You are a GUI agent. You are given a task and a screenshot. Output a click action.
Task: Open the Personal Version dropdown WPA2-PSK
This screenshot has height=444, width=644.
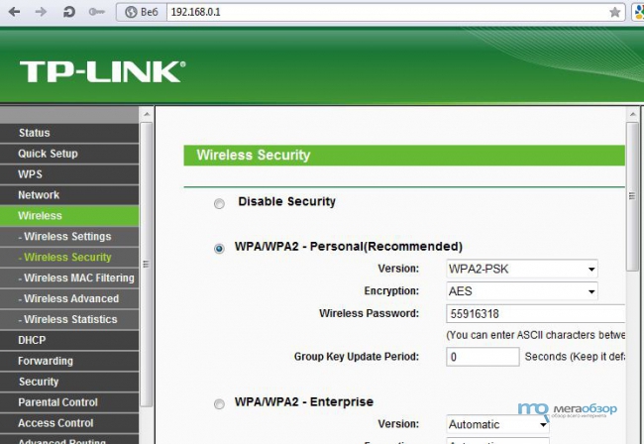521,269
